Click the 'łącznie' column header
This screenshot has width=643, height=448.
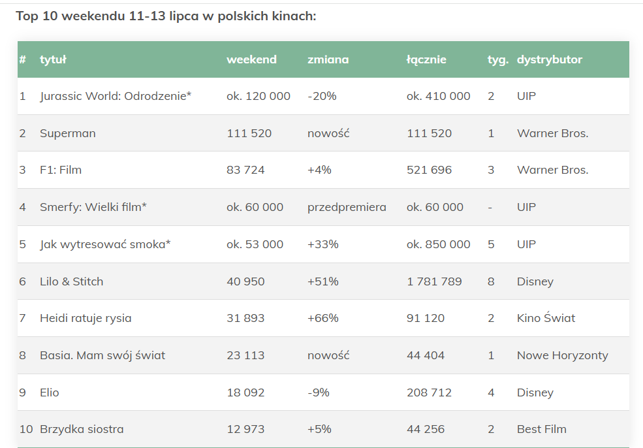pos(426,59)
